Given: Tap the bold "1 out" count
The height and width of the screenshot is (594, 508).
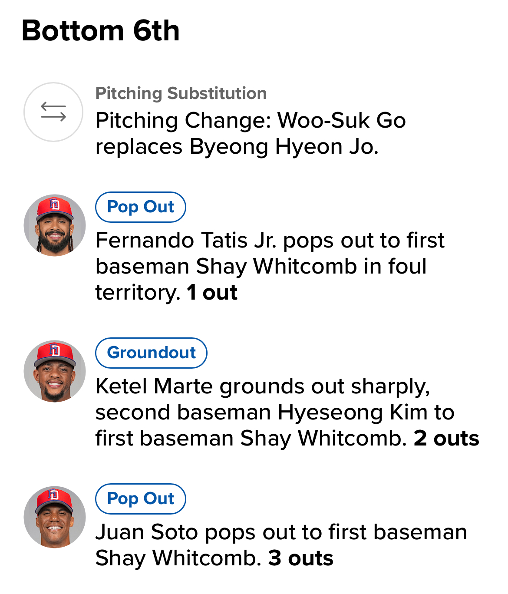Looking at the screenshot, I should [x=212, y=293].
